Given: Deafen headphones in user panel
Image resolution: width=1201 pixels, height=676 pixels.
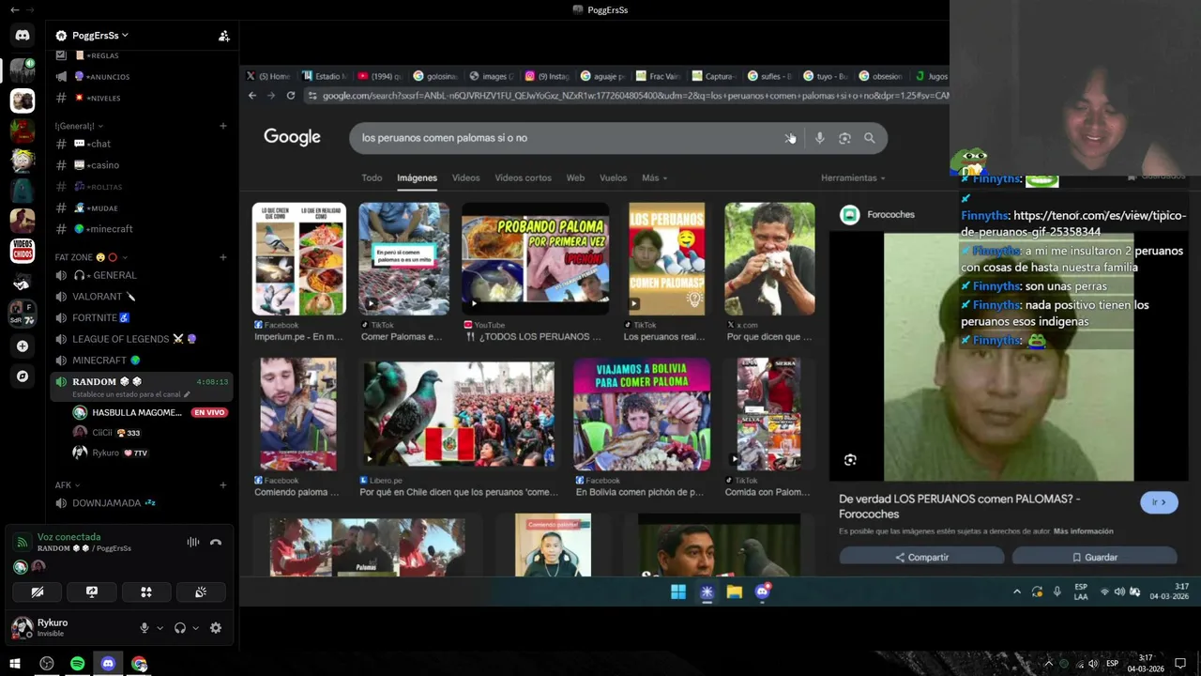Looking at the screenshot, I should 180,628.
